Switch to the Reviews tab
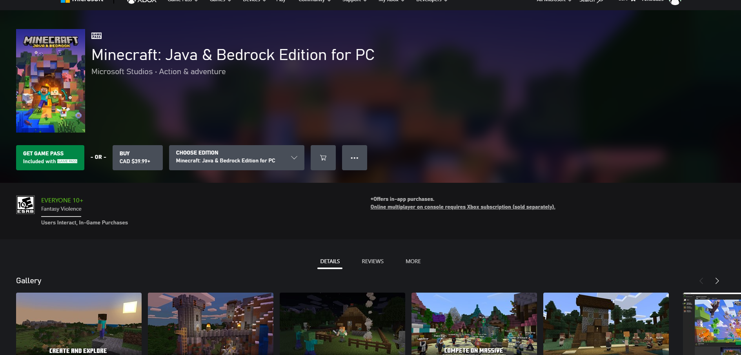The width and height of the screenshot is (741, 355). click(x=373, y=261)
